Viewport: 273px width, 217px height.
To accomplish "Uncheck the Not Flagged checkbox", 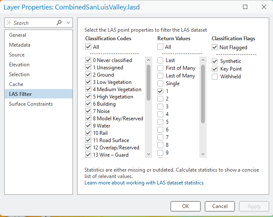I will tap(215, 47).
